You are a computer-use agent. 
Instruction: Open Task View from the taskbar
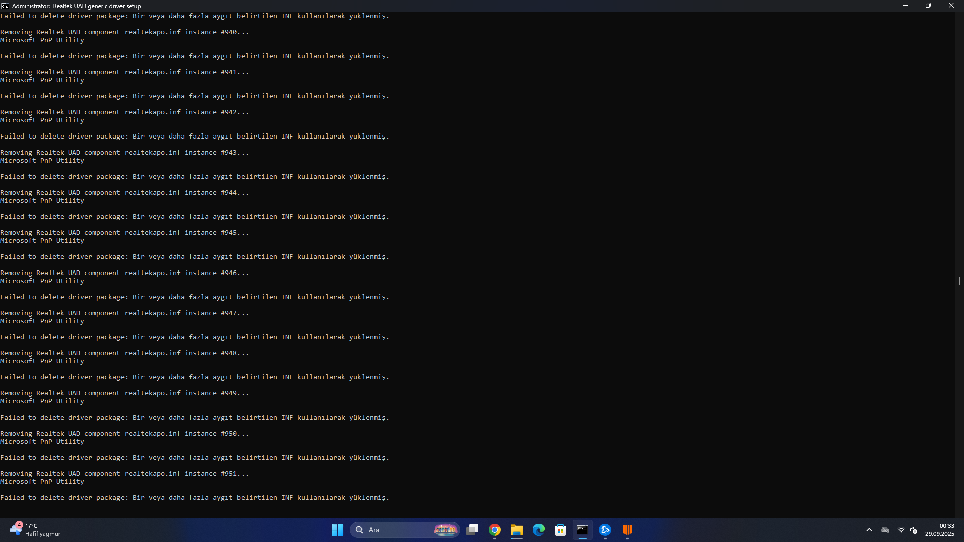(472, 530)
